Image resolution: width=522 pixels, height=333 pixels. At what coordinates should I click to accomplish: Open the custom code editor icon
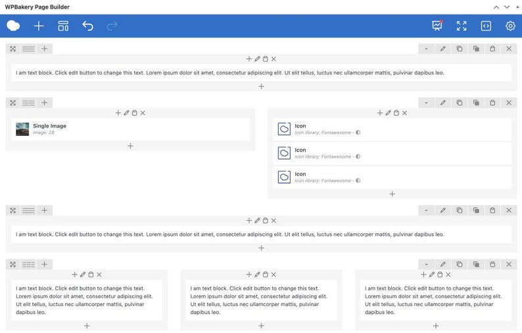pos(486,26)
